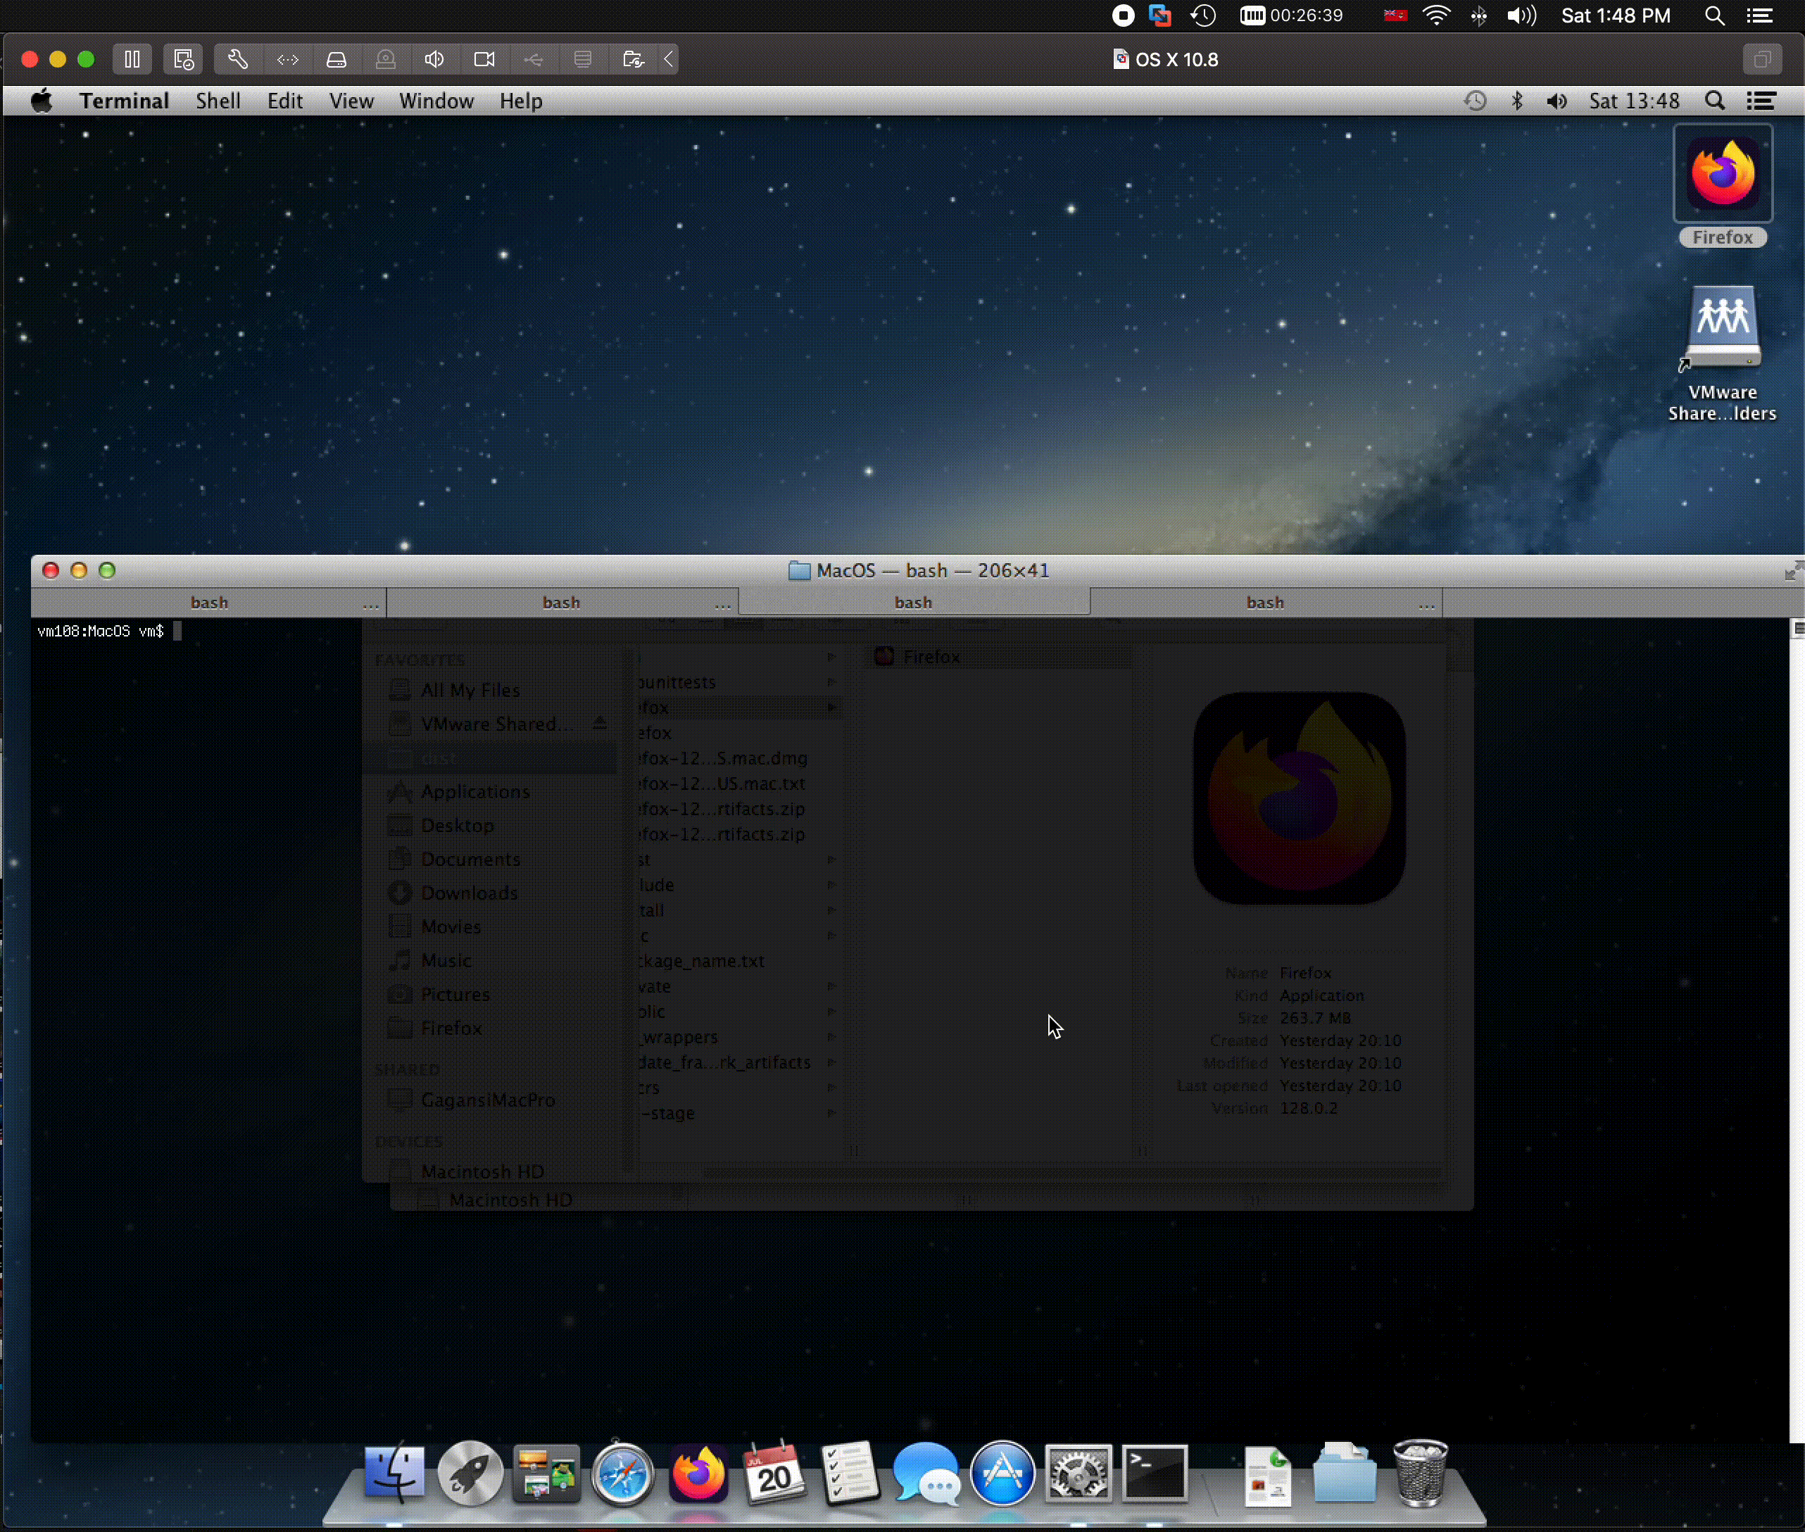Click the guest volume menu bar icon
This screenshot has width=1805, height=1532.
pyautogui.click(x=1556, y=101)
